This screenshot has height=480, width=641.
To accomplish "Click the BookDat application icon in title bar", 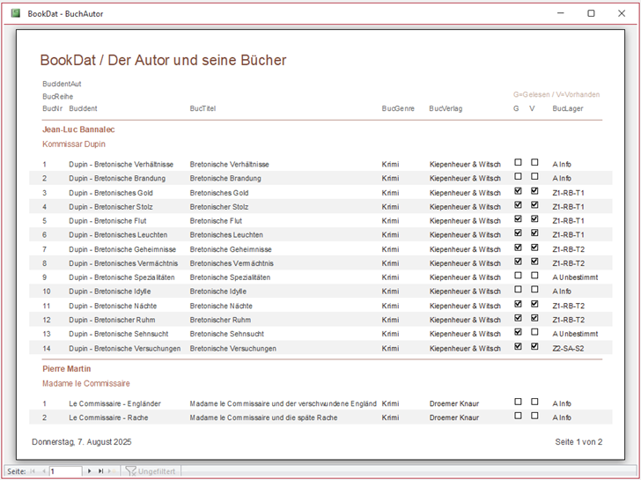I will [x=15, y=13].
